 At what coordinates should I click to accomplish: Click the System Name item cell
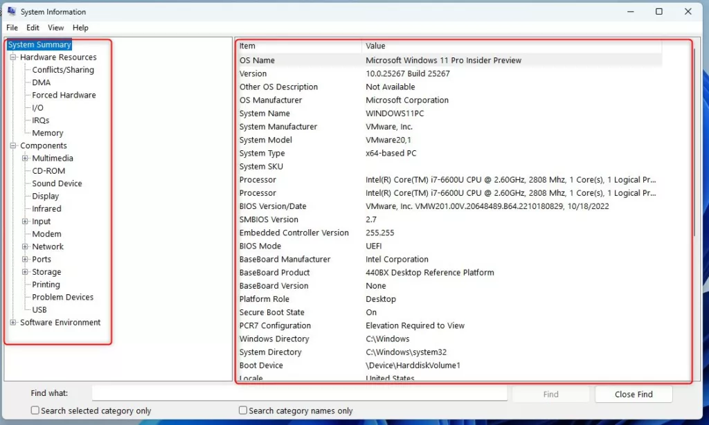pos(264,114)
